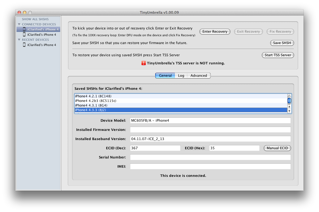Image resolution: width=319 pixels, height=212 pixels.
Task: Click the second connected iPhone 4 device icon
Action: point(24,35)
